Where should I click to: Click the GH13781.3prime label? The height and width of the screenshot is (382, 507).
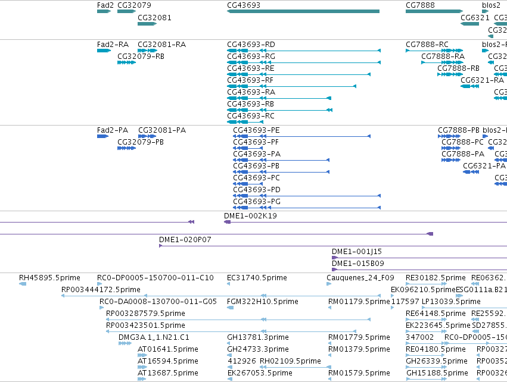[258, 337]
